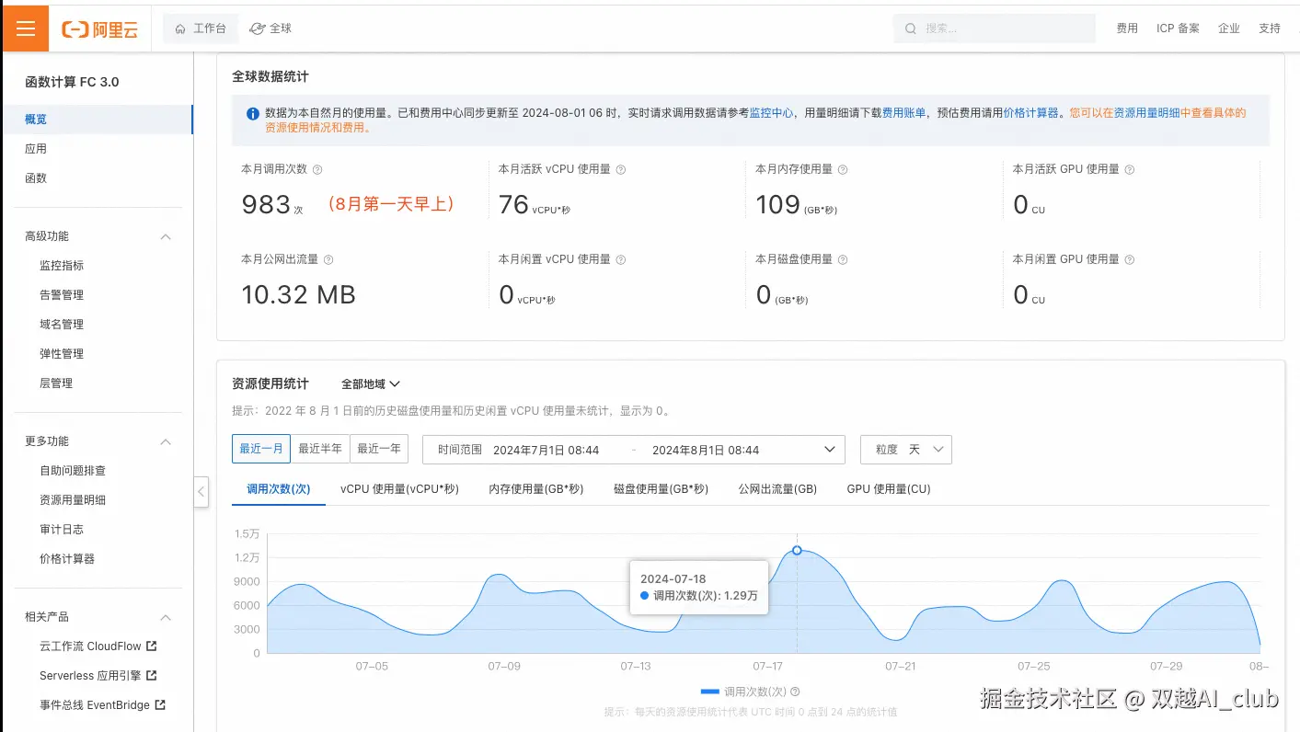Expand the 时间范围 picker arrow
The height and width of the screenshot is (732, 1300).
(829, 450)
